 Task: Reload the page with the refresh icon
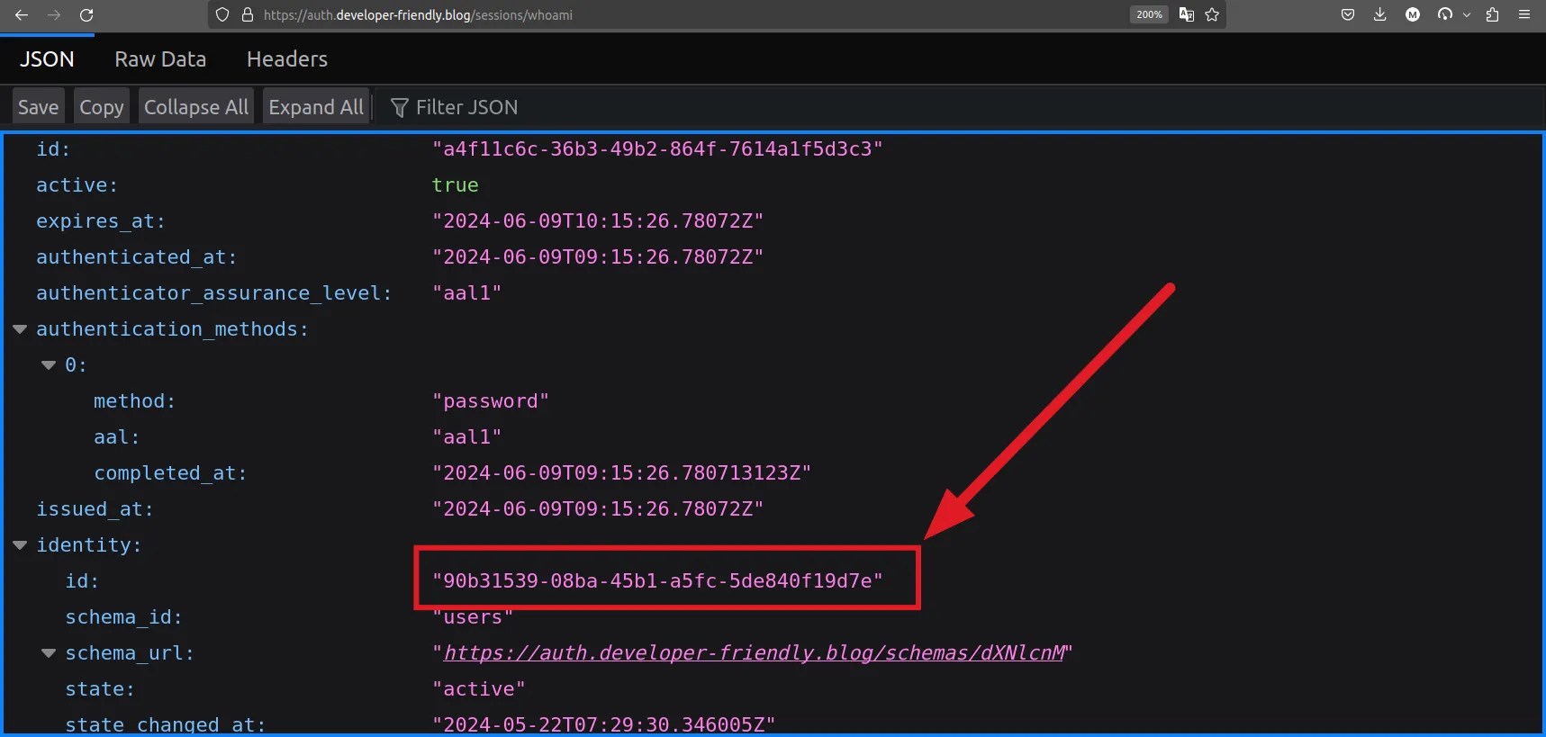coord(86,14)
